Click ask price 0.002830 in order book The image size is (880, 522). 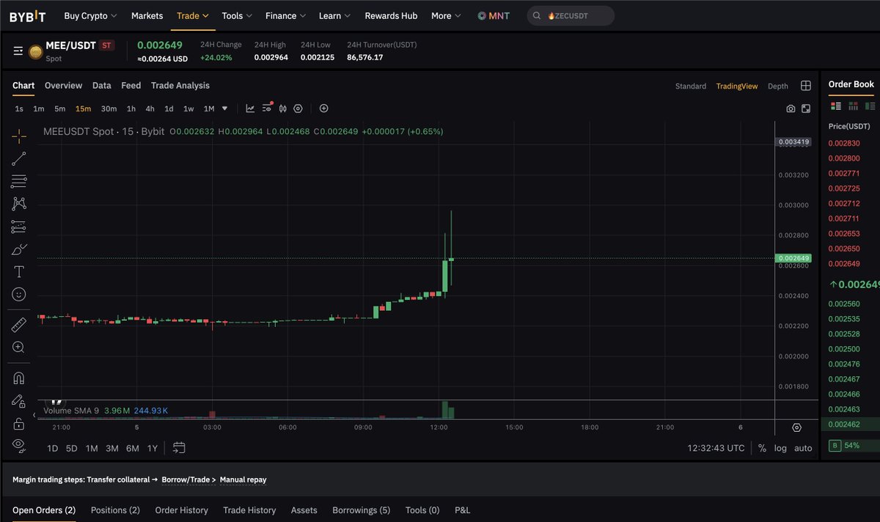(x=844, y=143)
